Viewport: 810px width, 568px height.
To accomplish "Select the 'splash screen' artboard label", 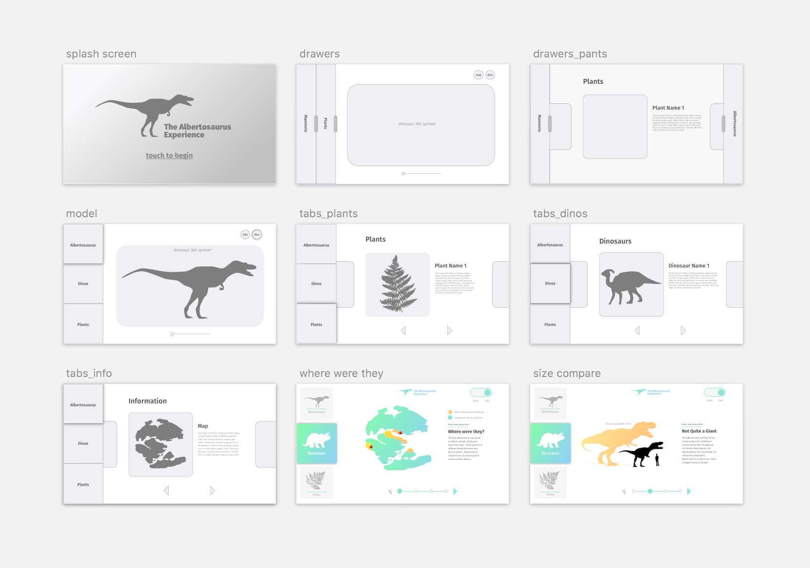I will point(101,54).
